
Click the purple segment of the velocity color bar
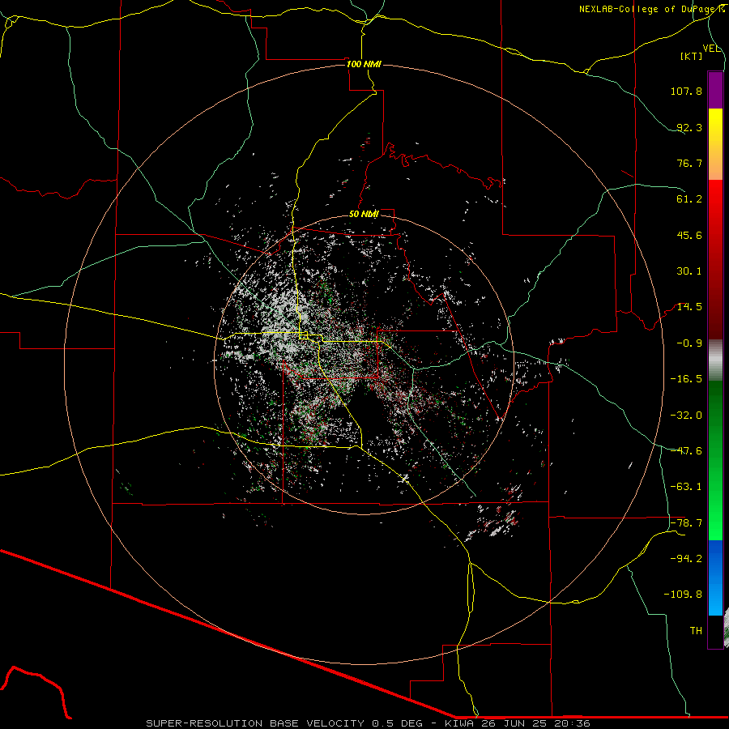715,90
